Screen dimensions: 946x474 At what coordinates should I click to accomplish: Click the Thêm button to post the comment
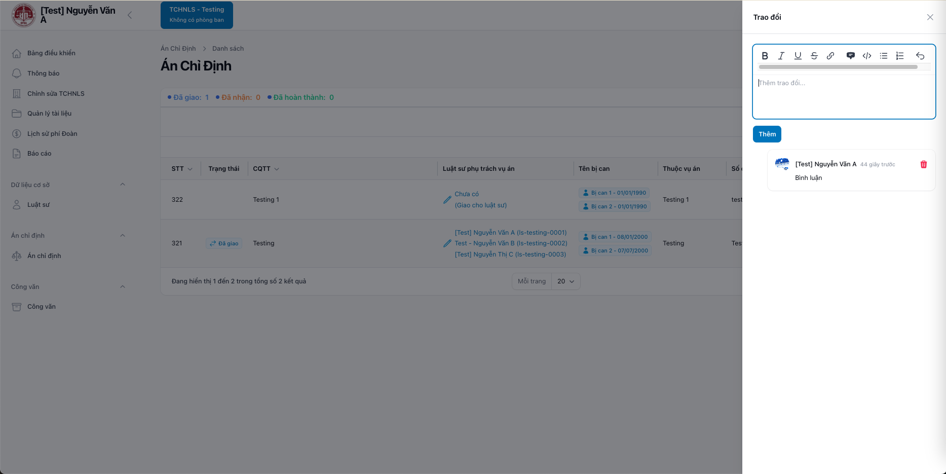click(x=767, y=134)
